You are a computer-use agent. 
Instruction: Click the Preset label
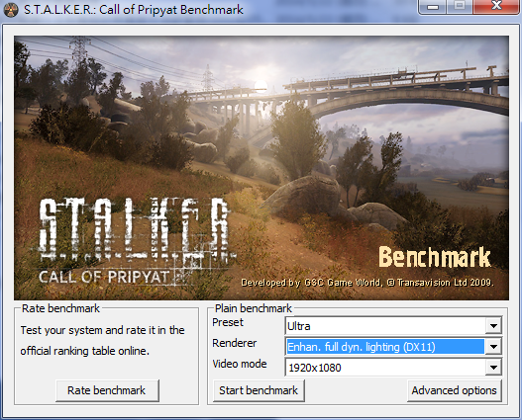tap(228, 322)
